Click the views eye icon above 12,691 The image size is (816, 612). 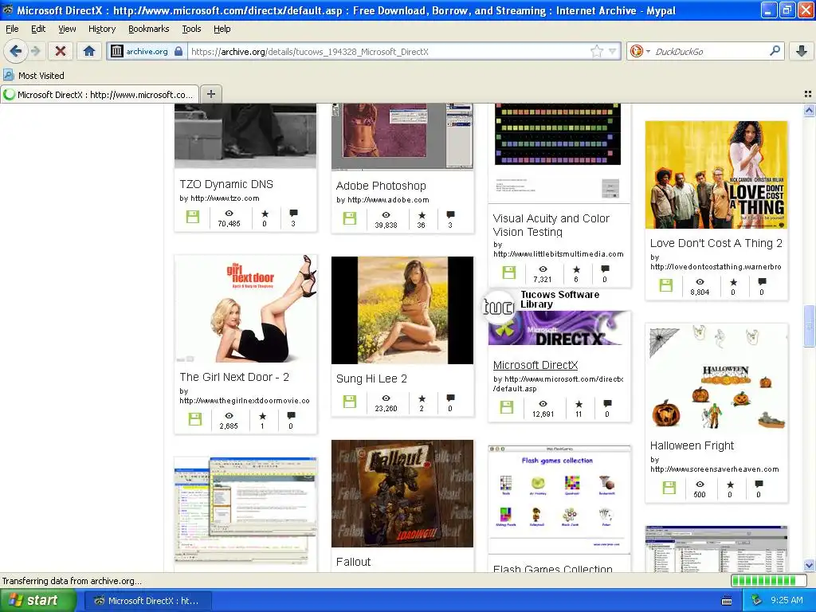coord(543,404)
